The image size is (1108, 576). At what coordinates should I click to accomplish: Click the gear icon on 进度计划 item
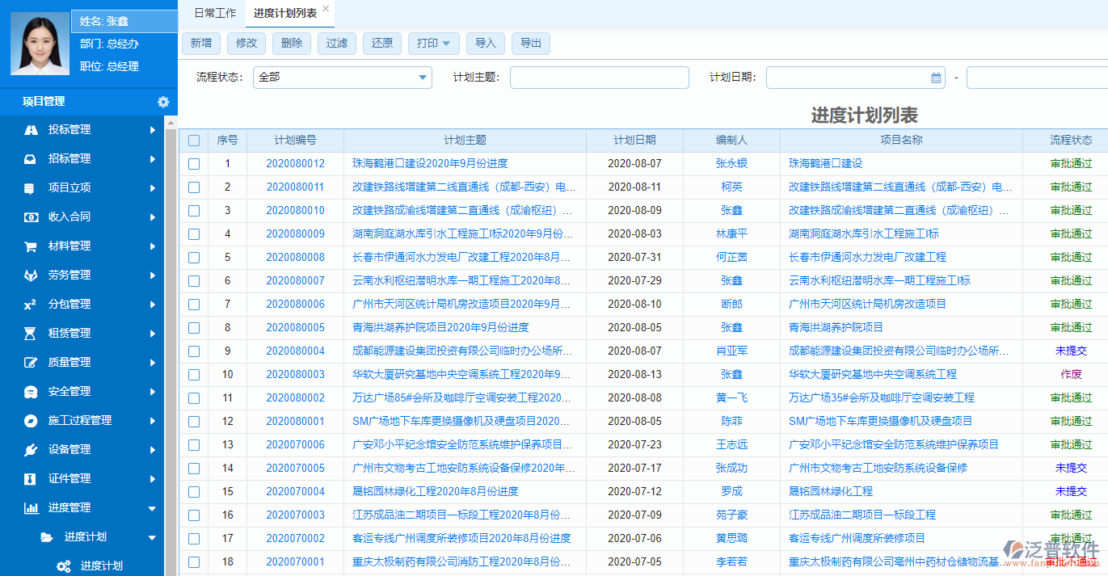65,566
